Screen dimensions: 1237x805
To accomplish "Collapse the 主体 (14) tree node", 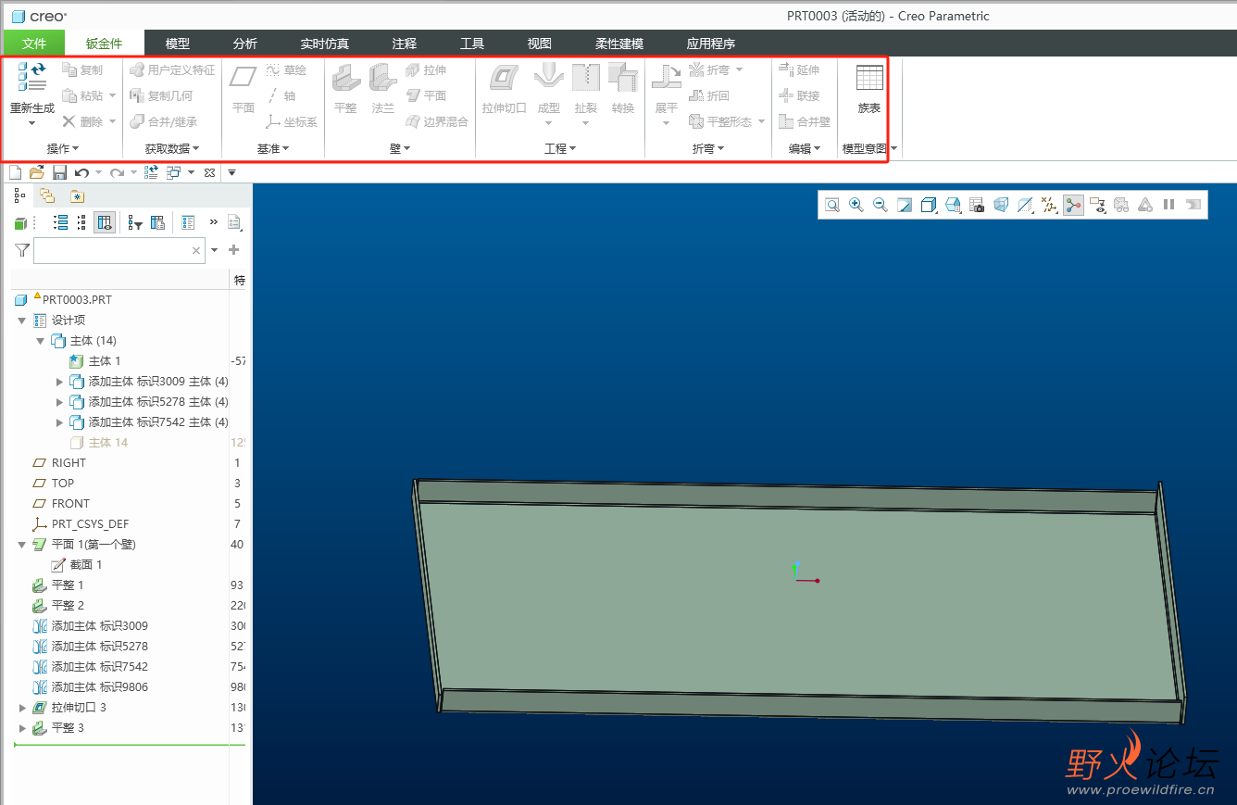I will pos(41,341).
